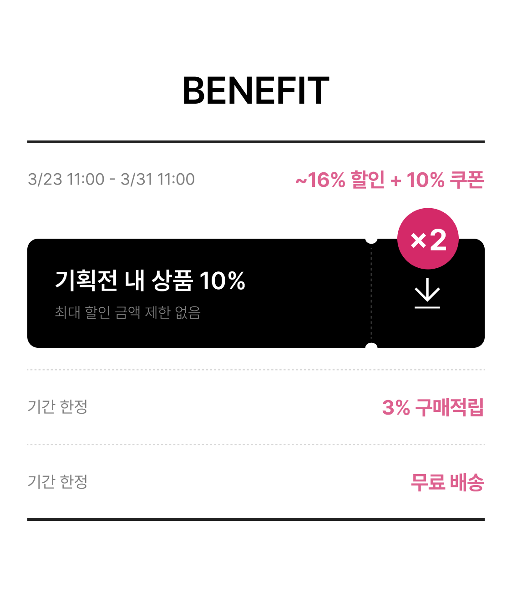The image size is (512, 596).
Task: Click the coupon download arrow icon
Action: click(x=427, y=297)
